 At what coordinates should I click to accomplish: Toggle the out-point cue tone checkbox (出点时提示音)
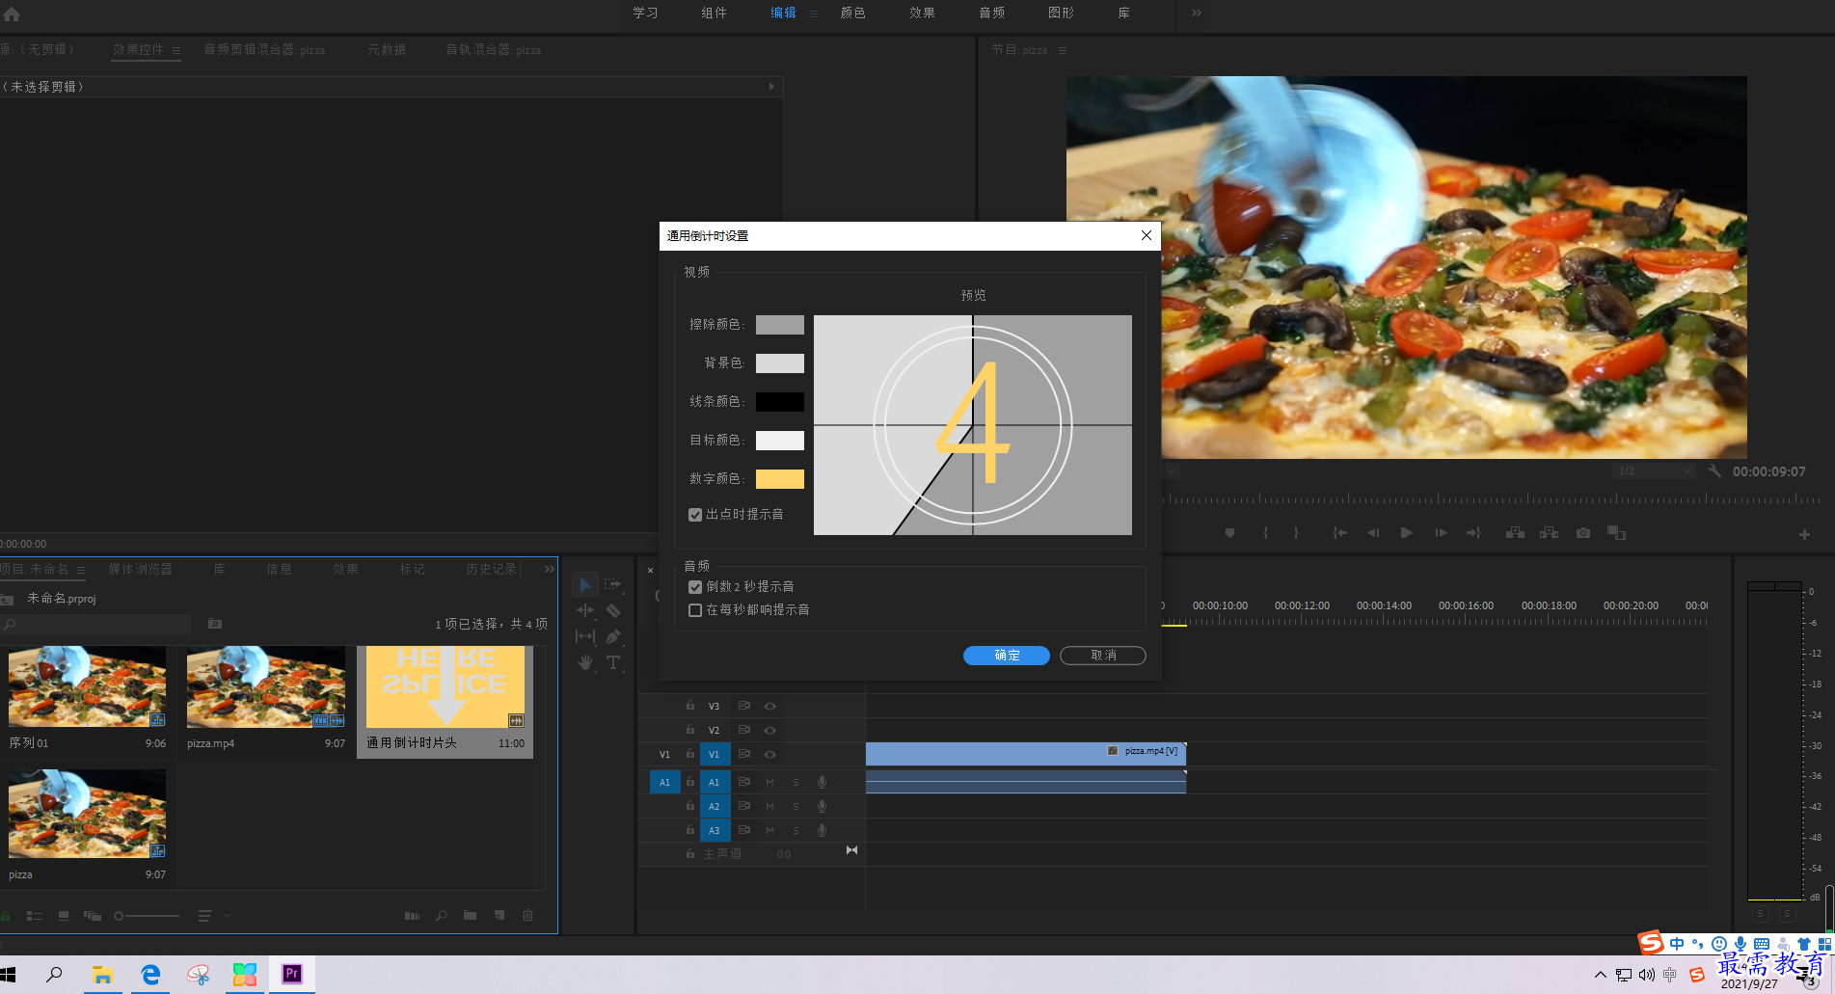click(695, 515)
